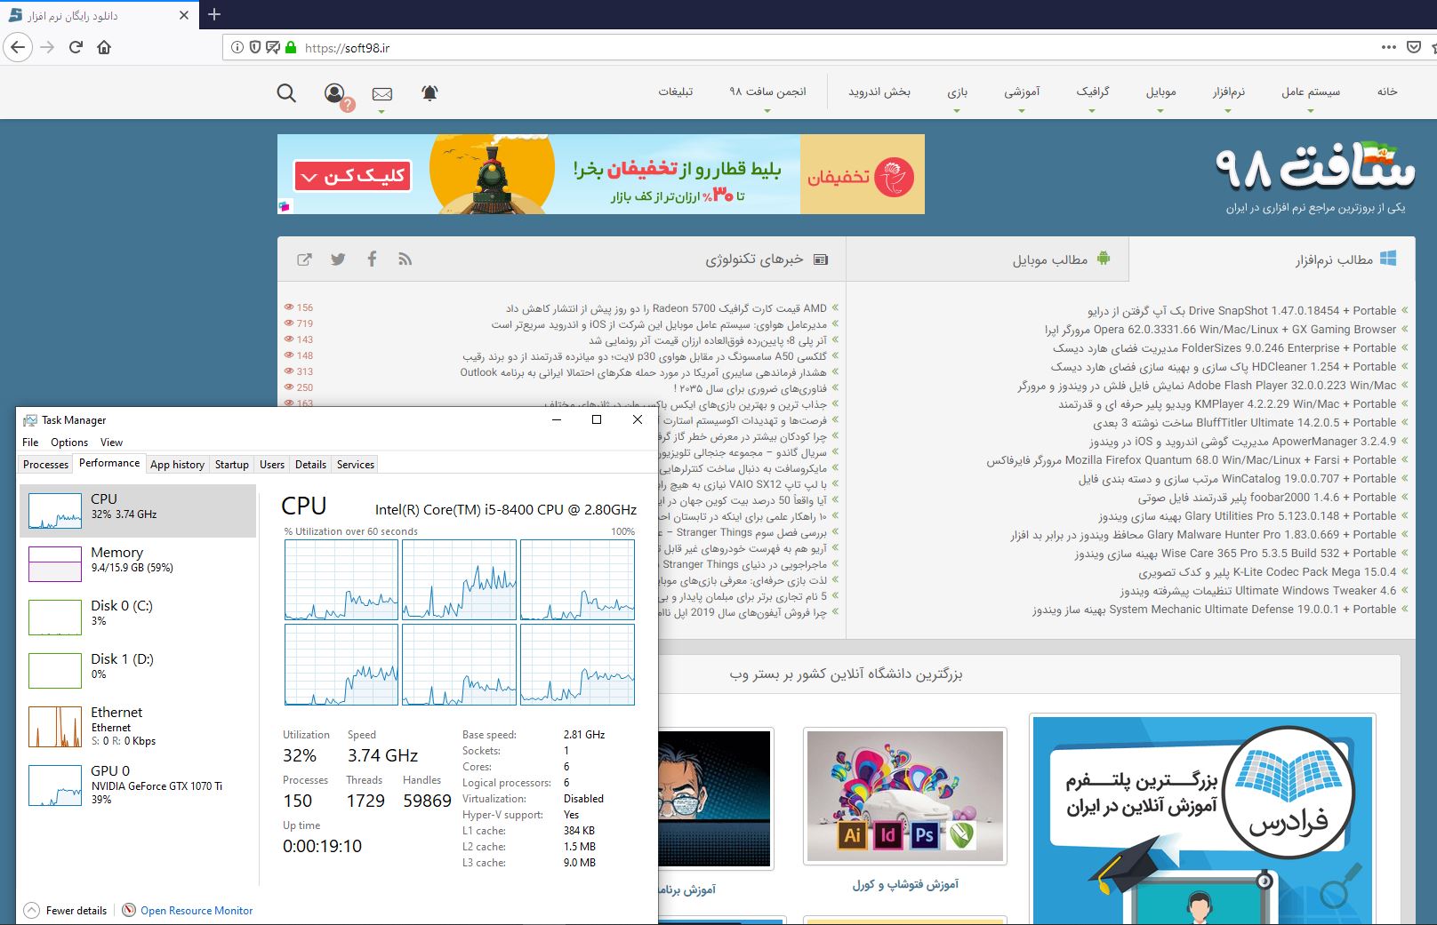Open the tracking protection shield icon
The image size is (1437, 925).
tap(255, 47)
